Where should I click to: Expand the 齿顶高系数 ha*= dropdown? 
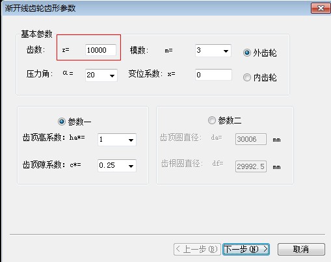(x=117, y=140)
